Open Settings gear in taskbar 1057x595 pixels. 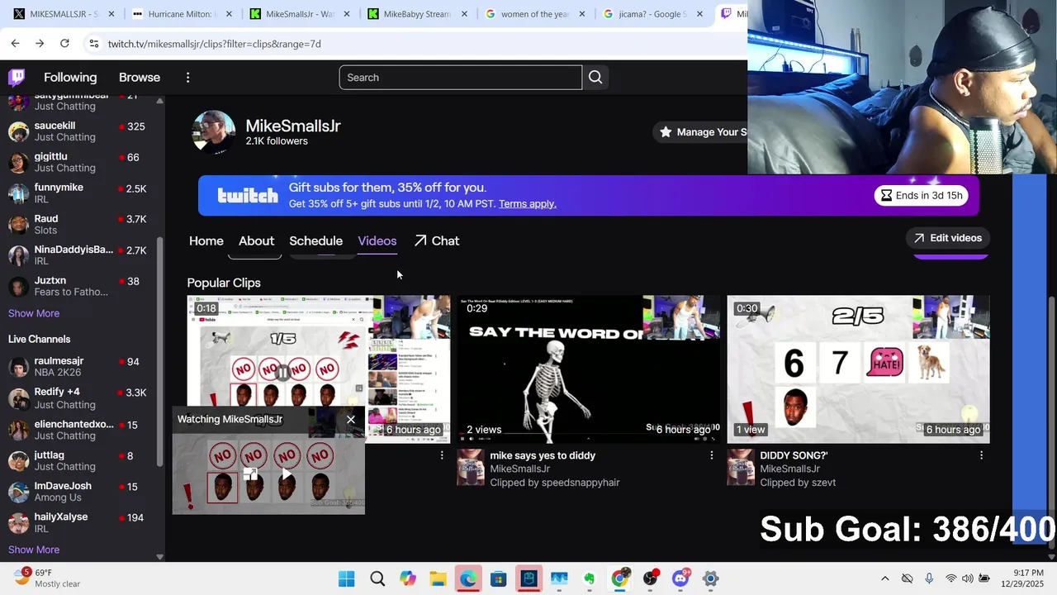711,578
